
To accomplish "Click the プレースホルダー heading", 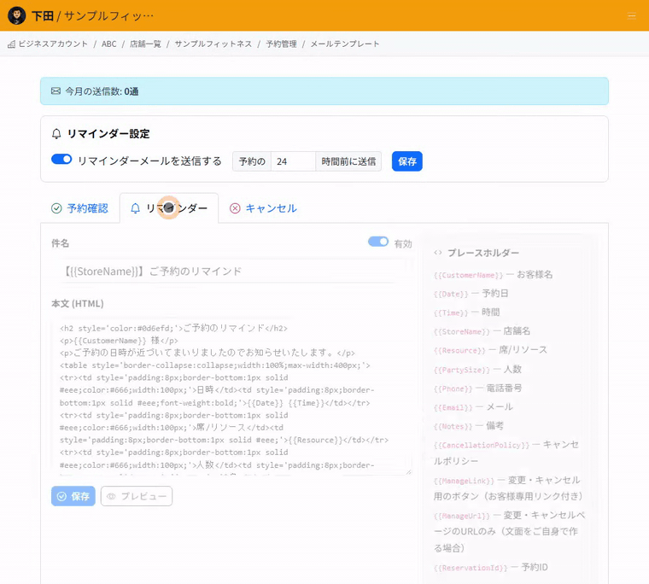I will coord(483,253).
